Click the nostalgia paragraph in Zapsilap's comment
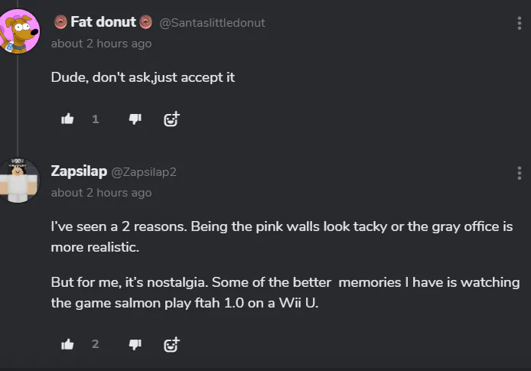The image size is (531, 371). [285, 292]
